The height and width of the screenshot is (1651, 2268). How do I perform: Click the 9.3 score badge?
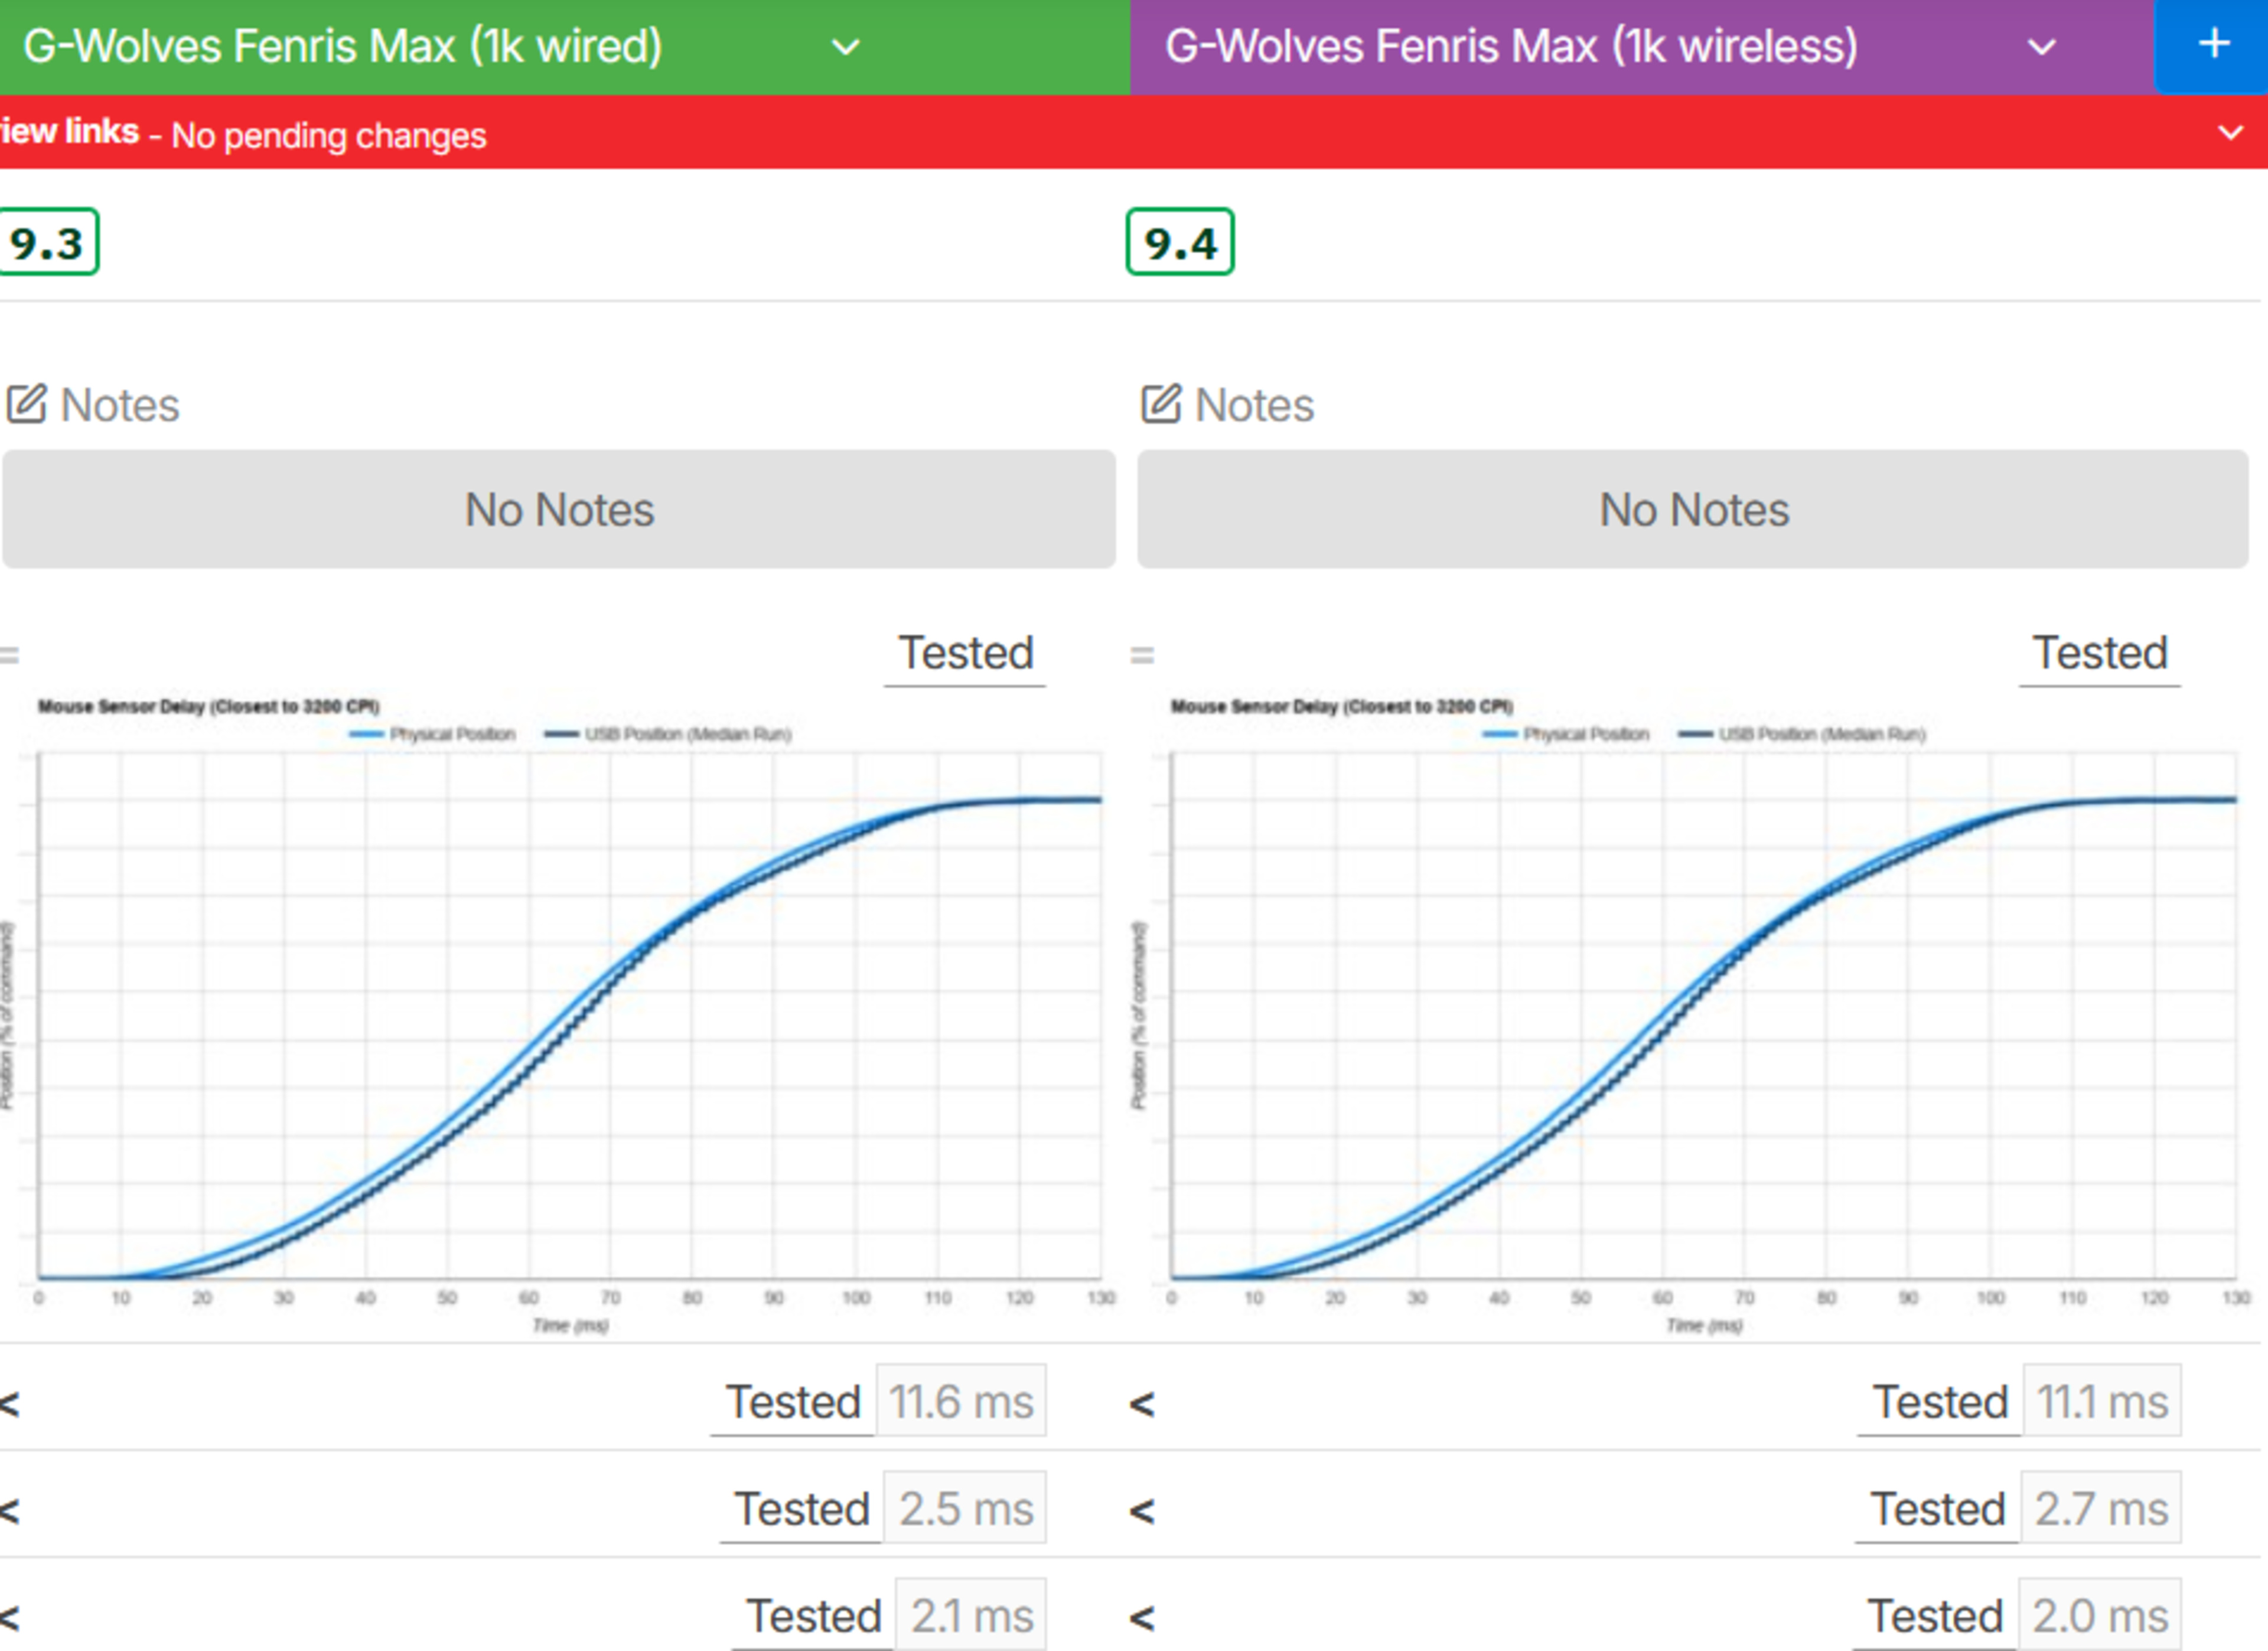[x=47, y=242]
